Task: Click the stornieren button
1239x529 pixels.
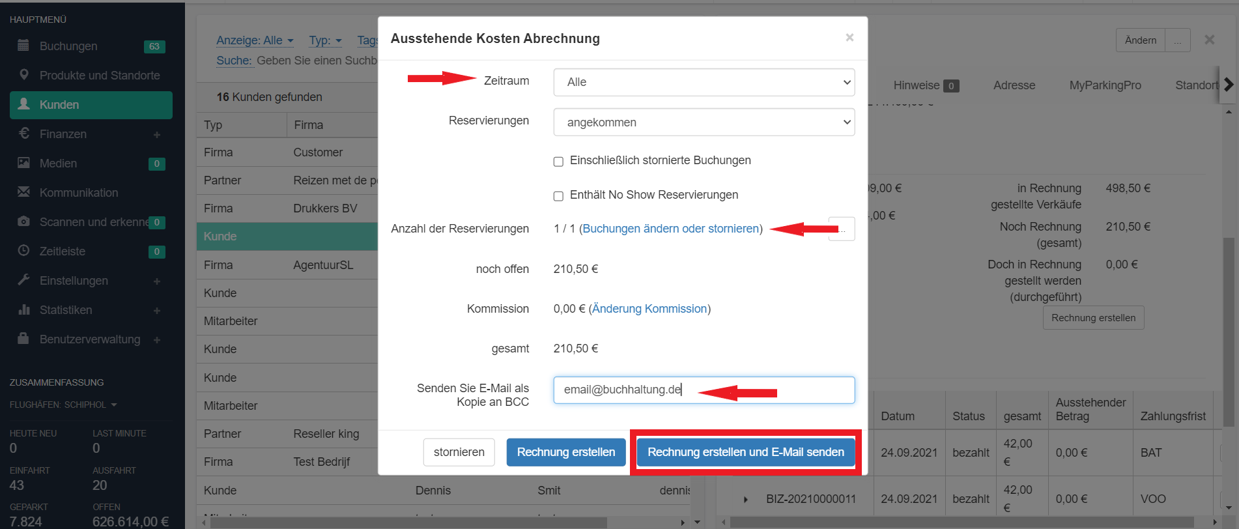Action: tap(459, 452)
